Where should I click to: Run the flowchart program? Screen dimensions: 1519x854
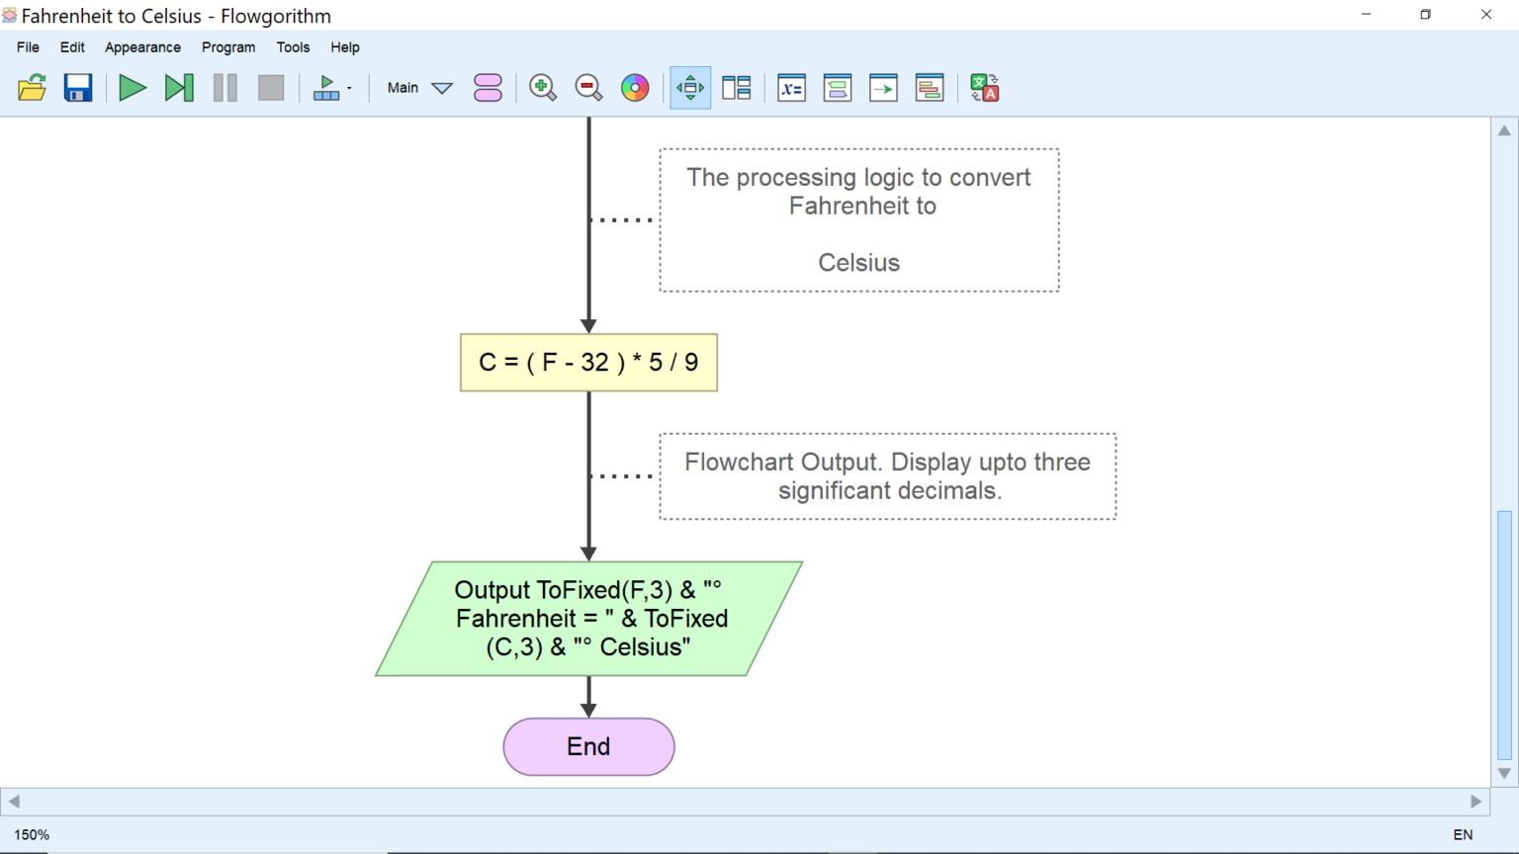[x=133, y=88]
